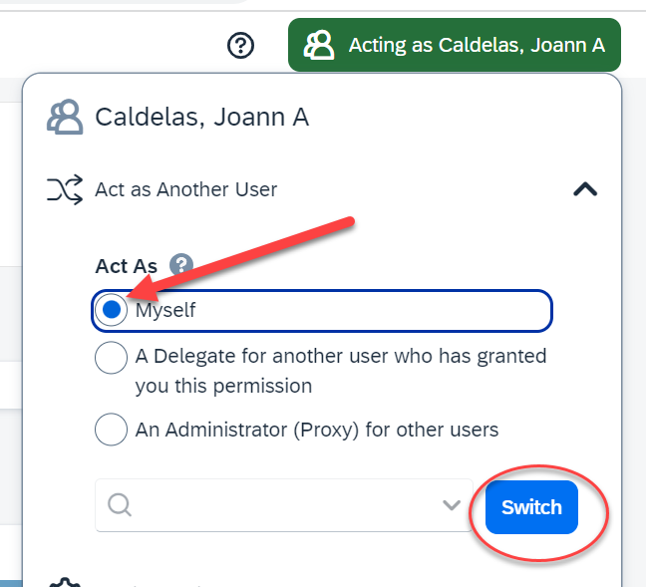
Task: Collapse the Act as Another User section chevron
Action: pos(585,189)
